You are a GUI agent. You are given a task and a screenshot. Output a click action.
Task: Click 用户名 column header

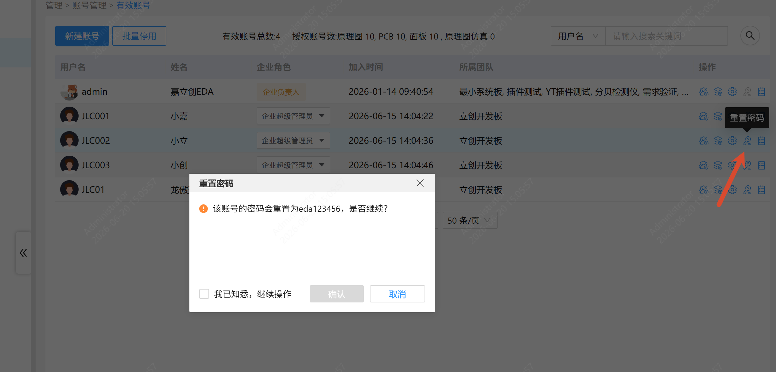tap(73, 67)
